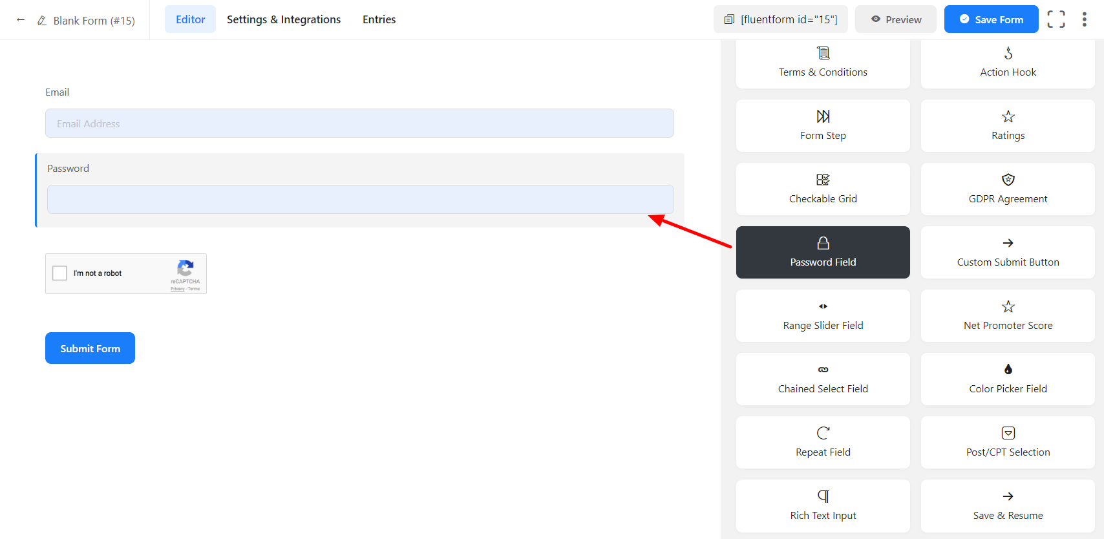Copy the fluentform shortcode
This screenshot has width=1104, height=539.
click(x=780, y=19)
